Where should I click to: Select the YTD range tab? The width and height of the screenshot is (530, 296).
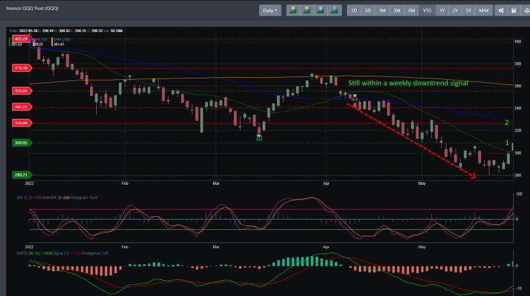[x=427, y=10]
